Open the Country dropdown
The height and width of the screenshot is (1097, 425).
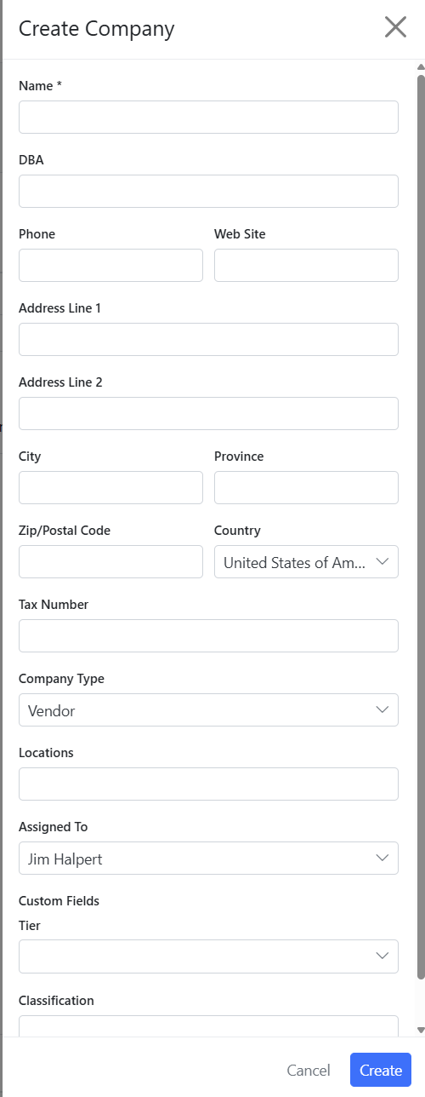tap(306, 562)
